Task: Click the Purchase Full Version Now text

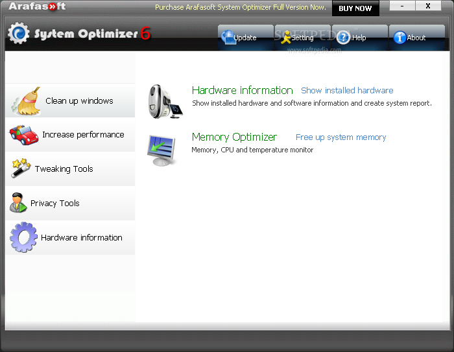Action: (241, 7)
